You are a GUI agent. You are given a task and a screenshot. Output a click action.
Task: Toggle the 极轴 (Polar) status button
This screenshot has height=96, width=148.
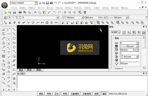65,94
